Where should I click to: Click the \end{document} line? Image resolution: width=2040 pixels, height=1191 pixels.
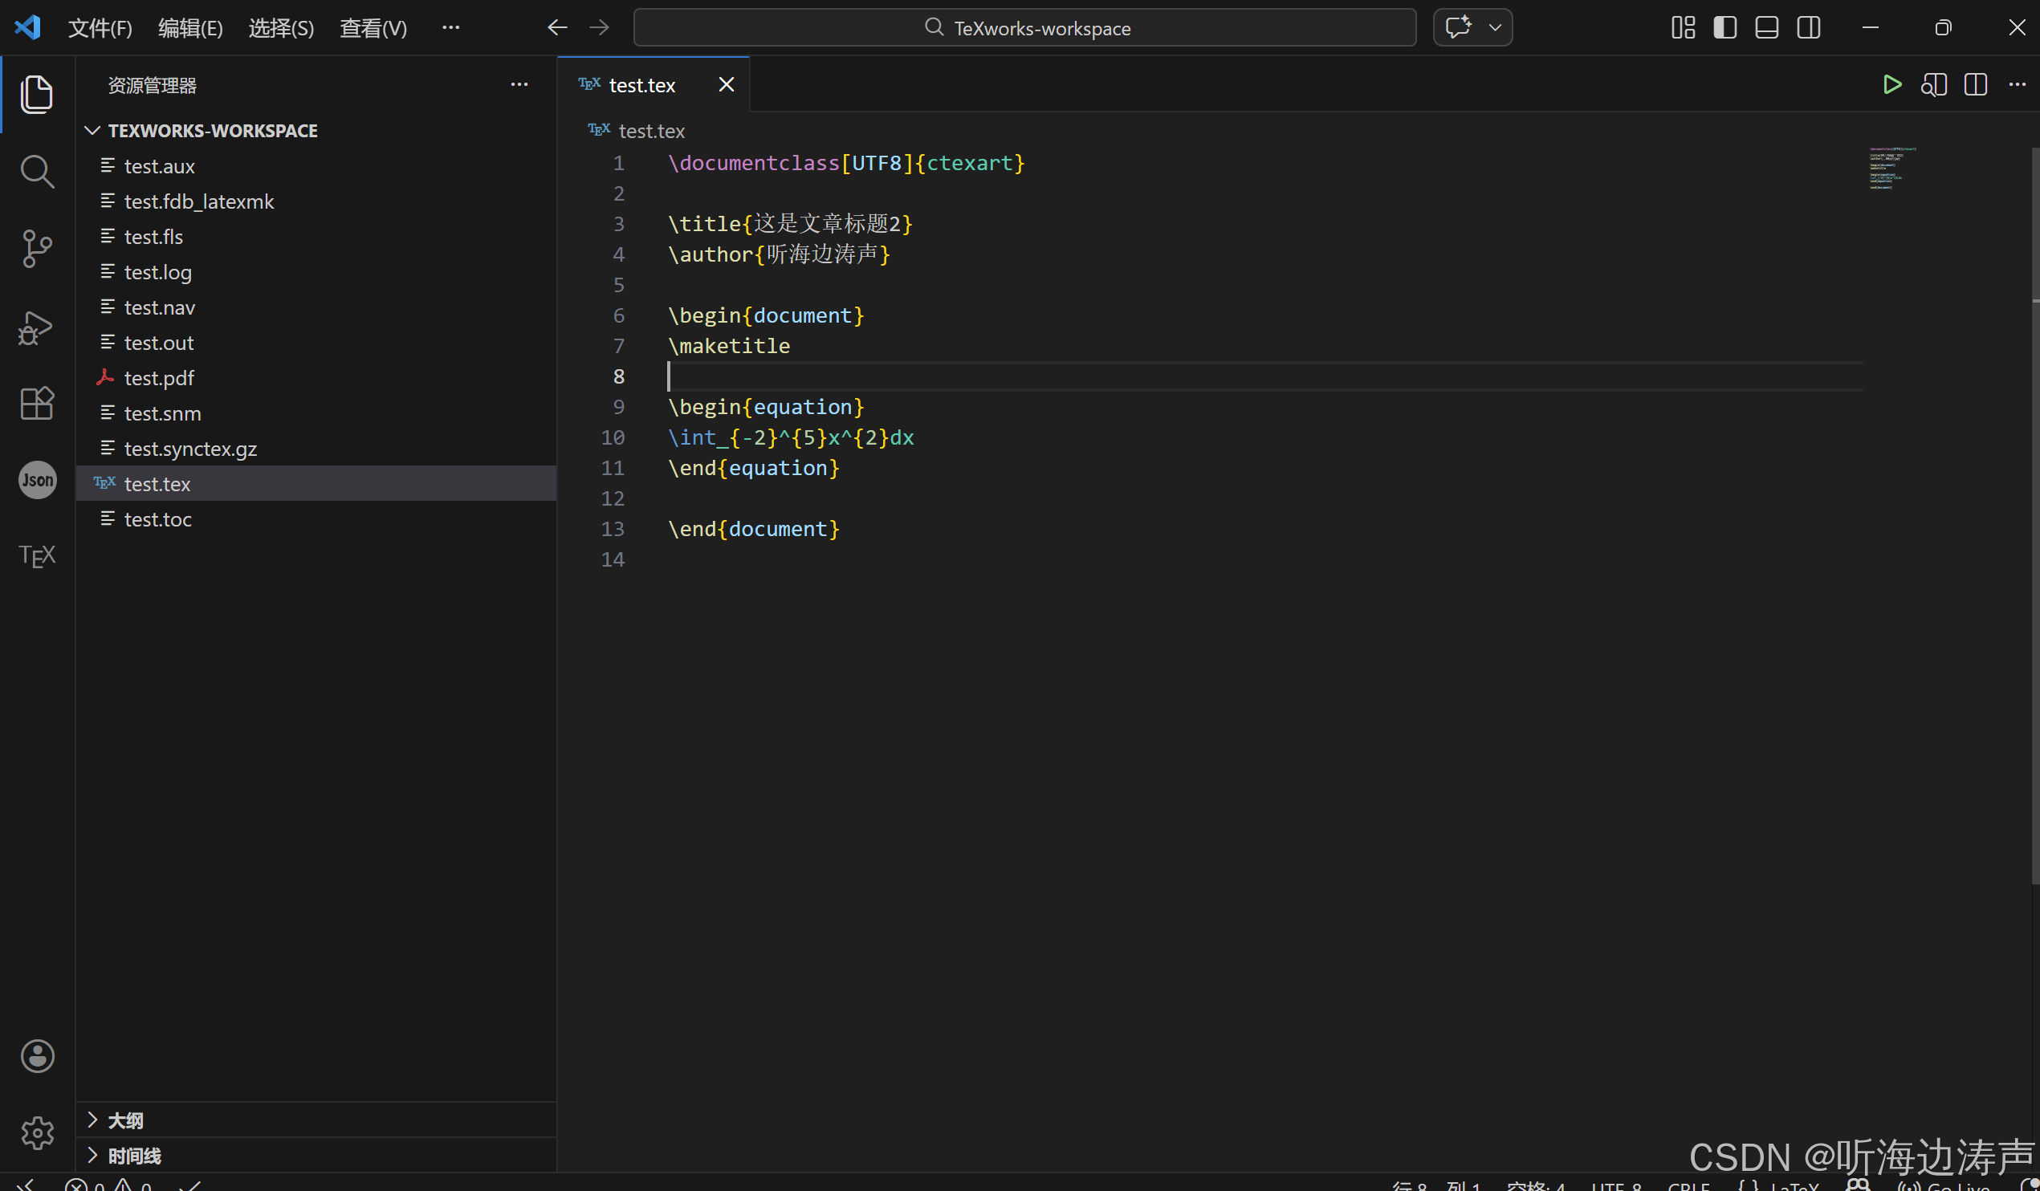[754, 529]
